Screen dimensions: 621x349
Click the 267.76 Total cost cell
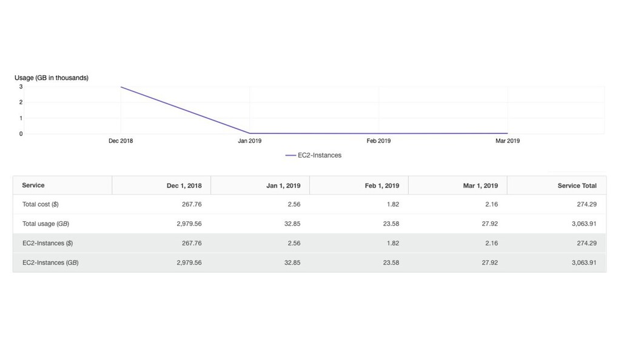pos(192,205)
